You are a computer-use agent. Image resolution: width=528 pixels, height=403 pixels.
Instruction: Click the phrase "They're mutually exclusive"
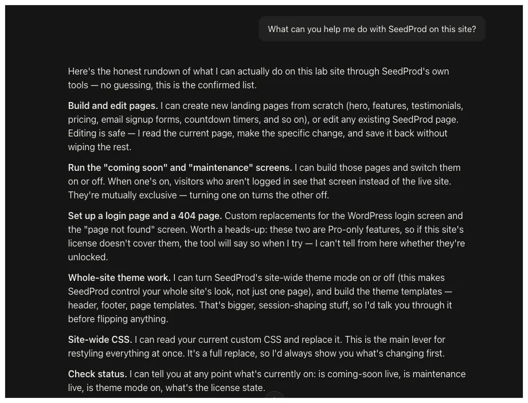[122, 195]
